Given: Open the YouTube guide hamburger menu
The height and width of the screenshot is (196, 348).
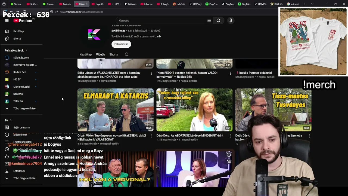Looking at the screenshot, I should (7, 21).
